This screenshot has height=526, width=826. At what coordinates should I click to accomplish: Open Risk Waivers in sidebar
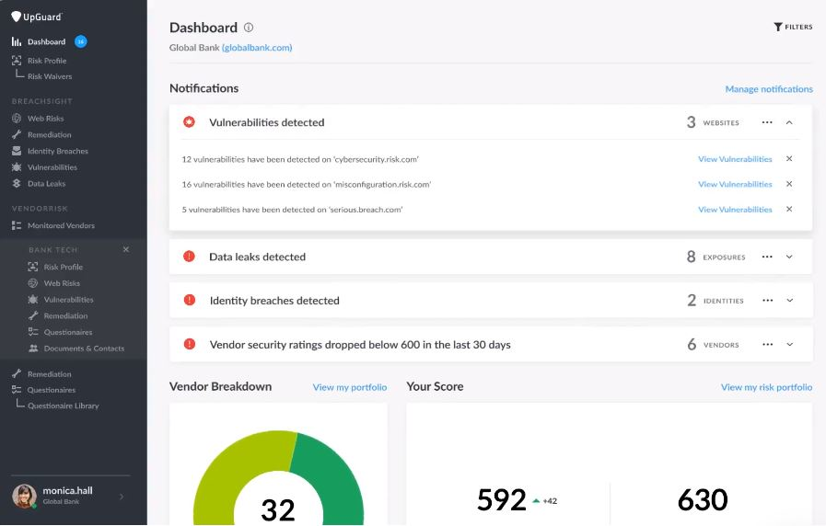click(50, 76)
